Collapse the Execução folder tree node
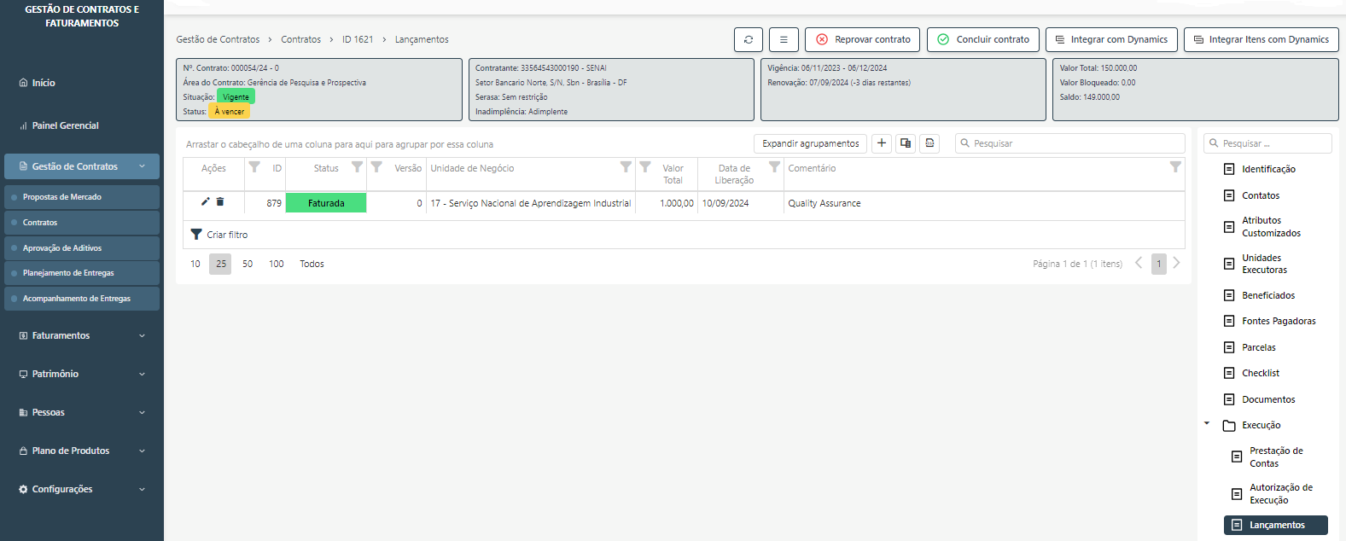 pyautogui.click(x=1207, y=424)
